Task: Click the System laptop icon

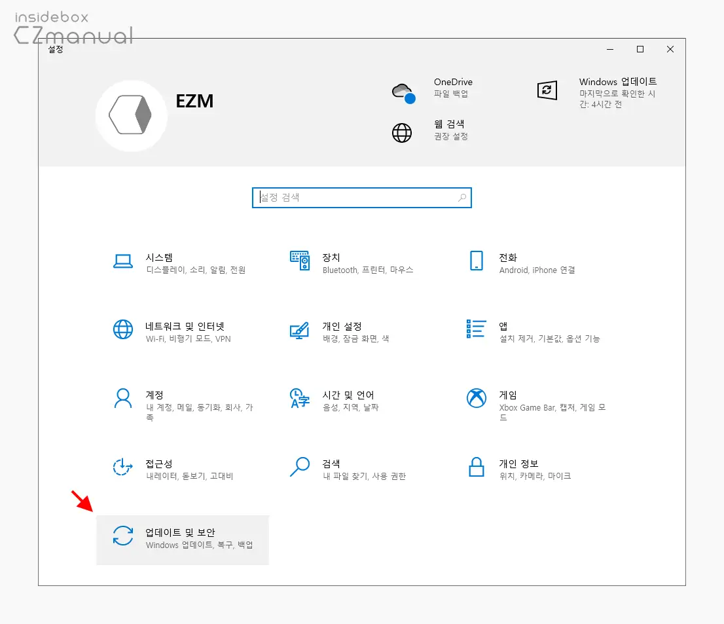Action: coord(123,261)
